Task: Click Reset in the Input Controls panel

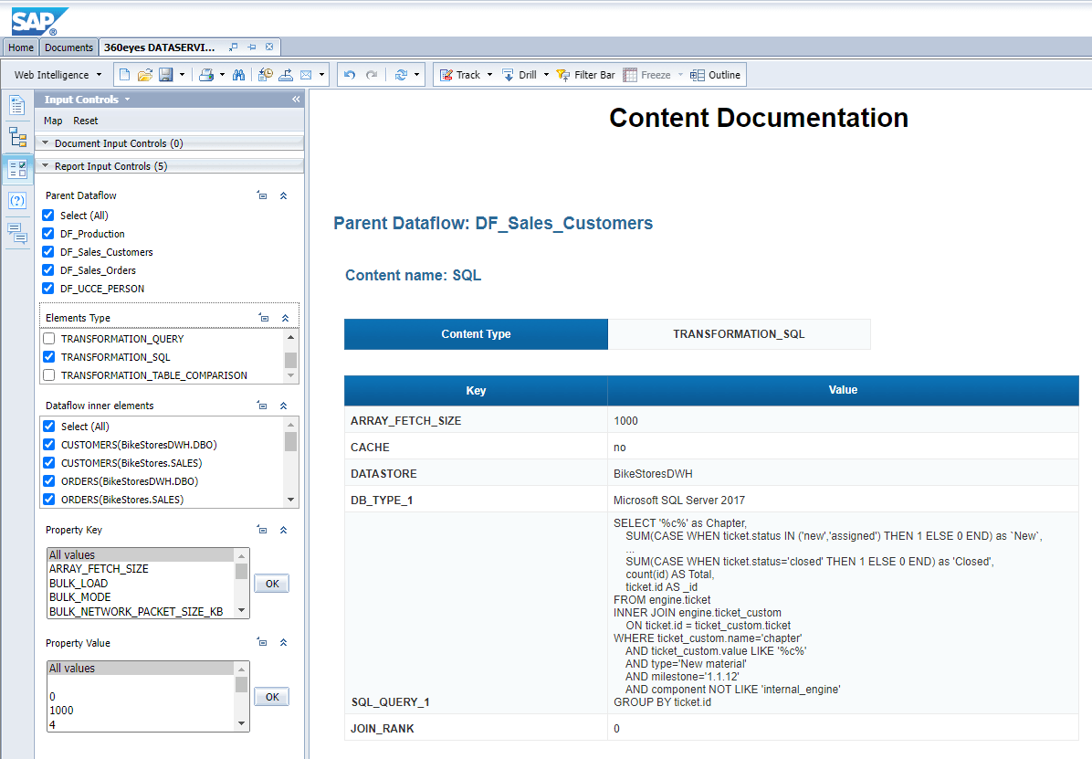Action: click(x=85, y=120)
